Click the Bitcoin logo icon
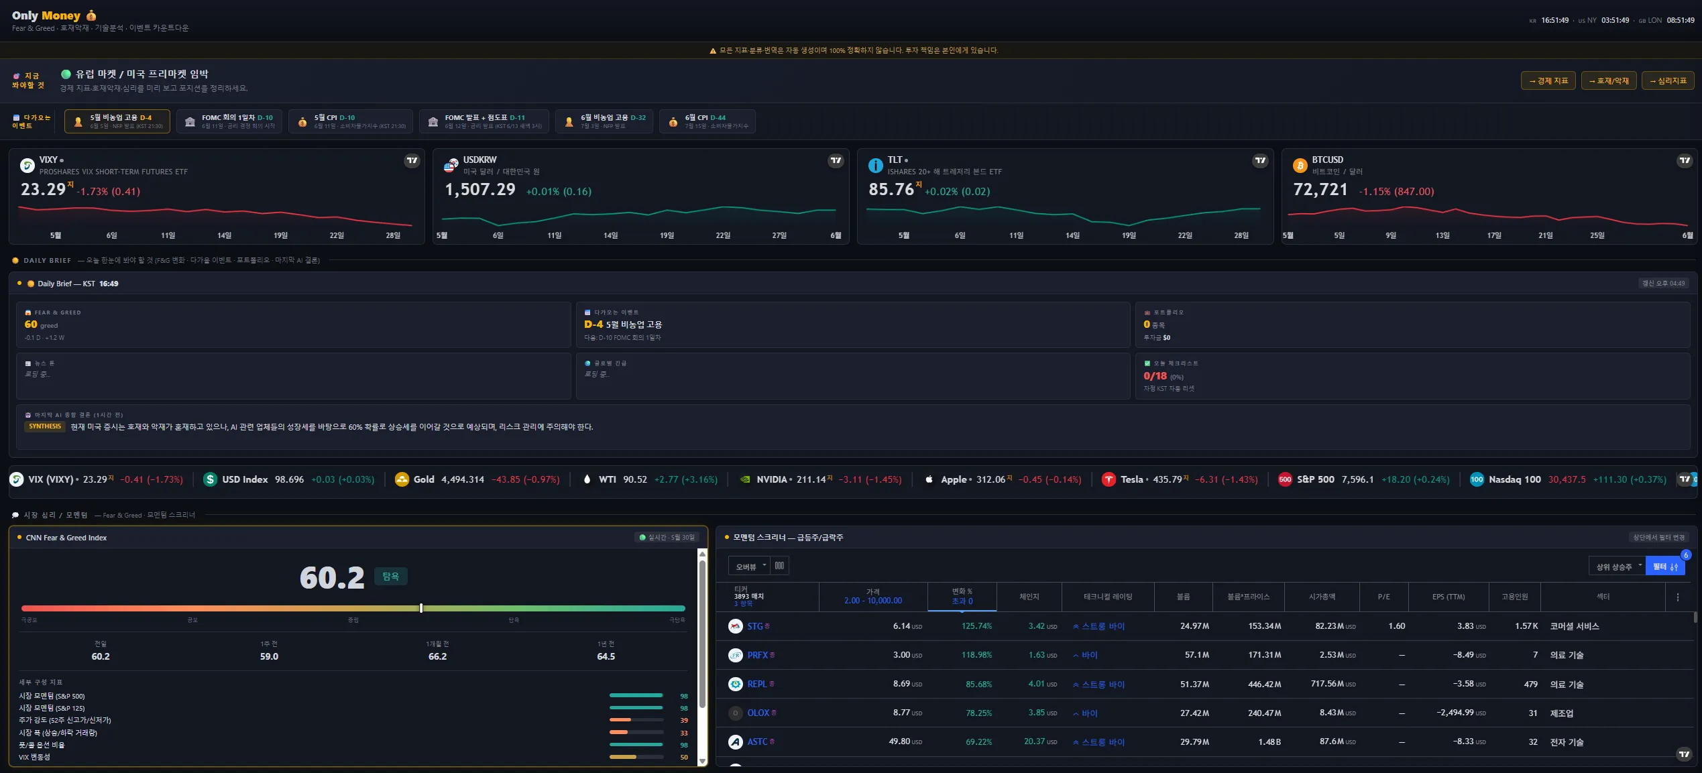The height and width of the screenshot is (773, 1702). coord(1300,165)
